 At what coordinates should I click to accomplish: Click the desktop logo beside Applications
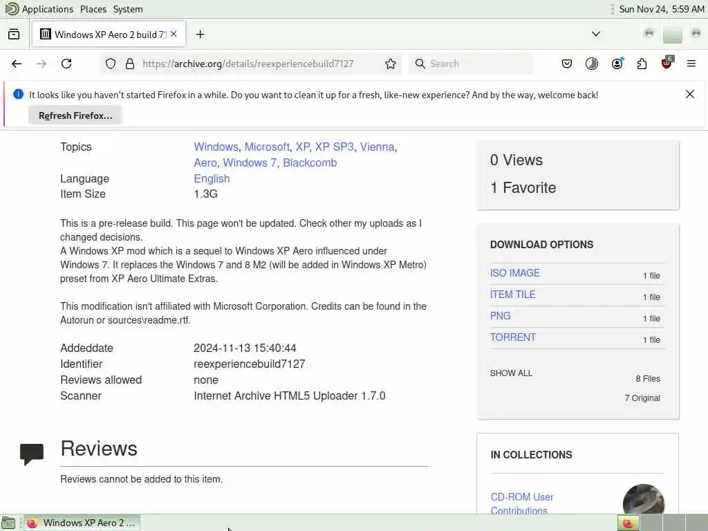(11, 8)
